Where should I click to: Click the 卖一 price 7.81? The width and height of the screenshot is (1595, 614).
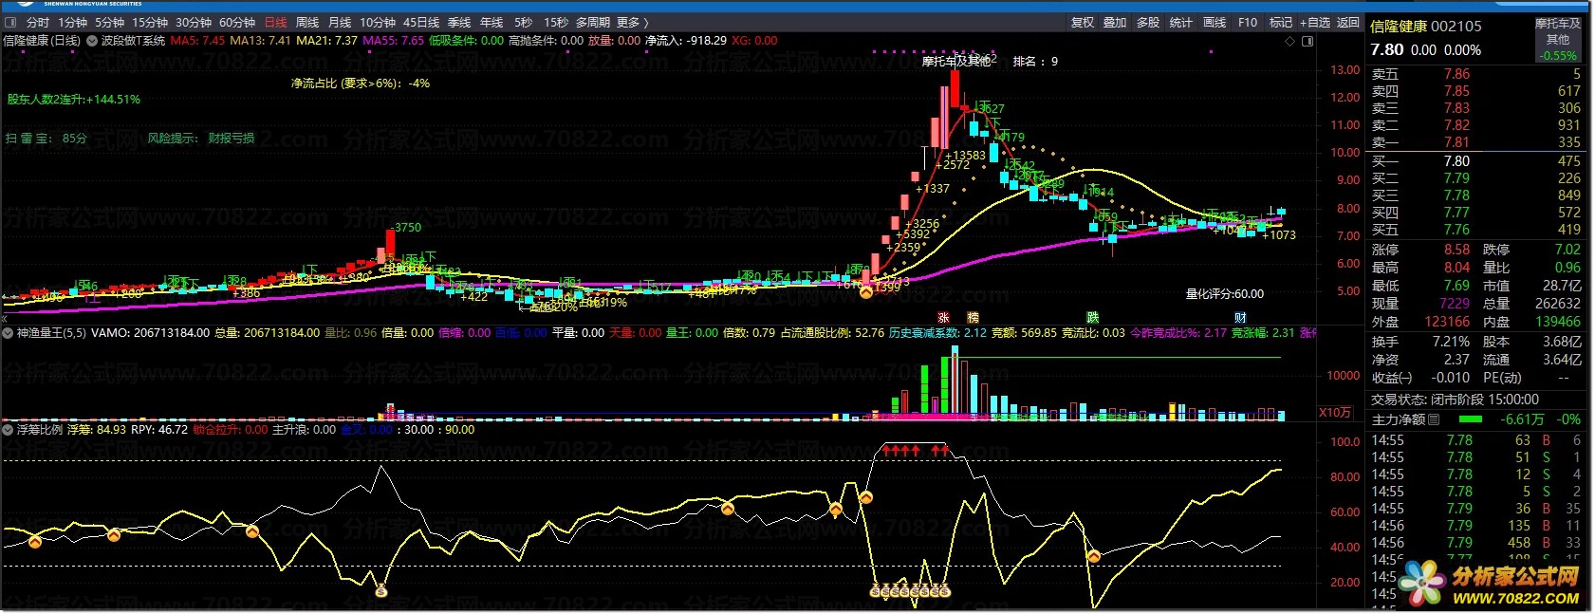click(1456, 142)
